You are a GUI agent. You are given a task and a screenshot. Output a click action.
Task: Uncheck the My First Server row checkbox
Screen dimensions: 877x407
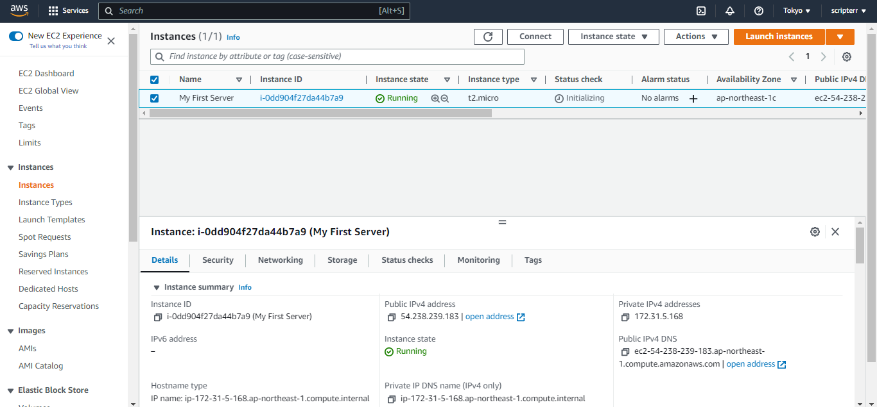point(154,98)
